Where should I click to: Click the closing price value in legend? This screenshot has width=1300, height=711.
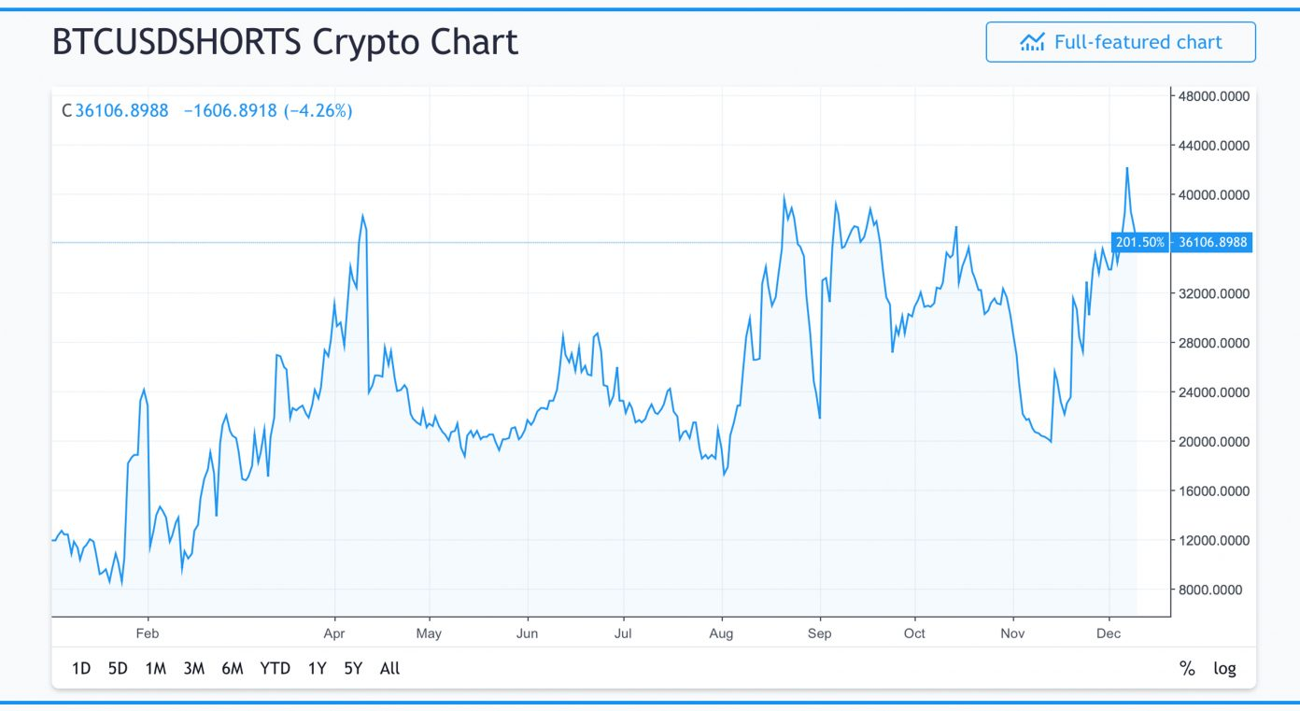(122, 110)
